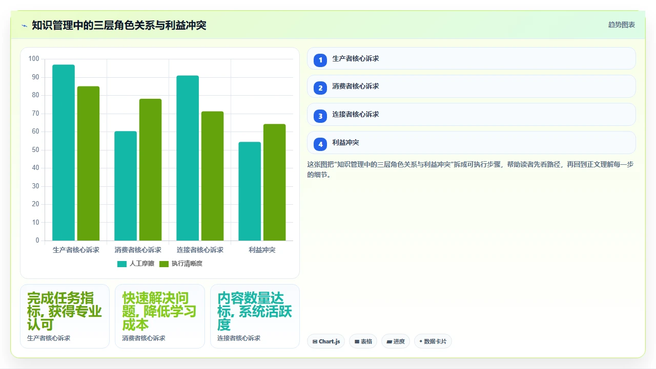Open step 2 消费者核心诉求 in the list
Image resolution: width=656 pixels, height=369 pixels.
point(471,86)
